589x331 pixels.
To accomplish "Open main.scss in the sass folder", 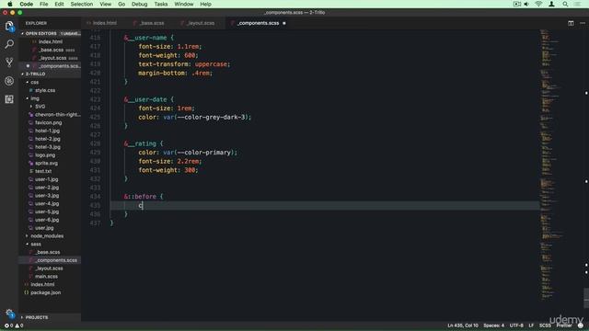I will (46, 276).
